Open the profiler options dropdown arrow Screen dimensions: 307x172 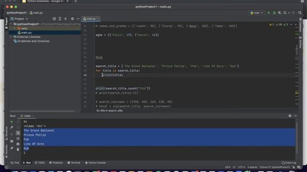[289, 13]
